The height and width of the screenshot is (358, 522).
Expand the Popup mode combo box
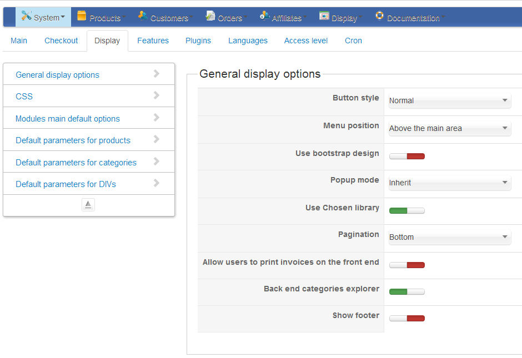[449, 183]
